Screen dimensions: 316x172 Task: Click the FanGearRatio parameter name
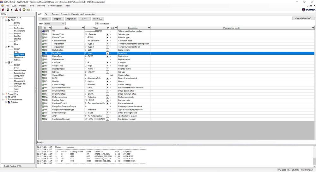point(58,100)
